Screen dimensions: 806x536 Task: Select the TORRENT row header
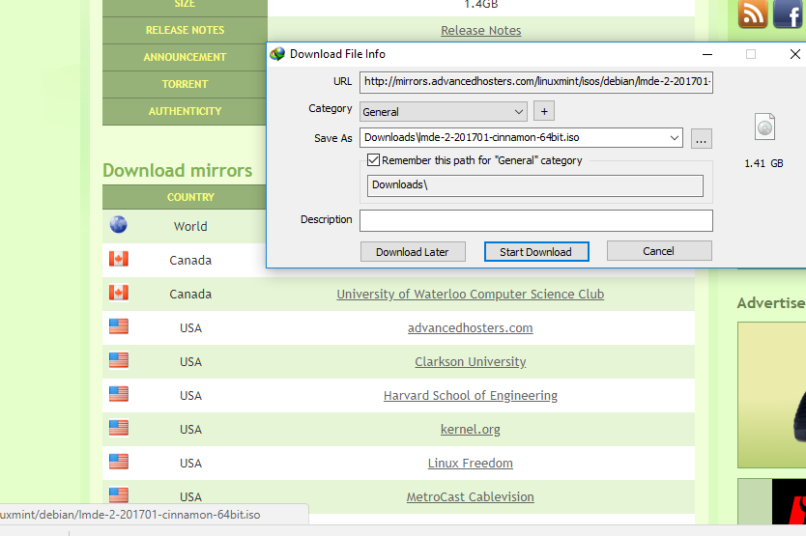185,84
